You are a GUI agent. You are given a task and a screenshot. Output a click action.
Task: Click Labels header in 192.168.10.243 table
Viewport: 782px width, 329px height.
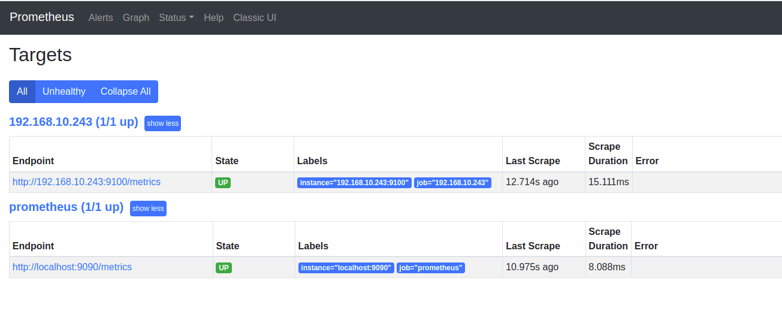point(312,161)
